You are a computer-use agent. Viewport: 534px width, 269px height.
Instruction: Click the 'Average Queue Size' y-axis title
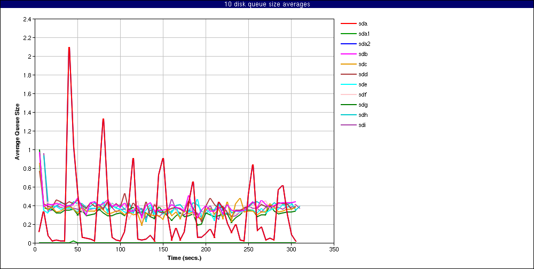[17, 131]
